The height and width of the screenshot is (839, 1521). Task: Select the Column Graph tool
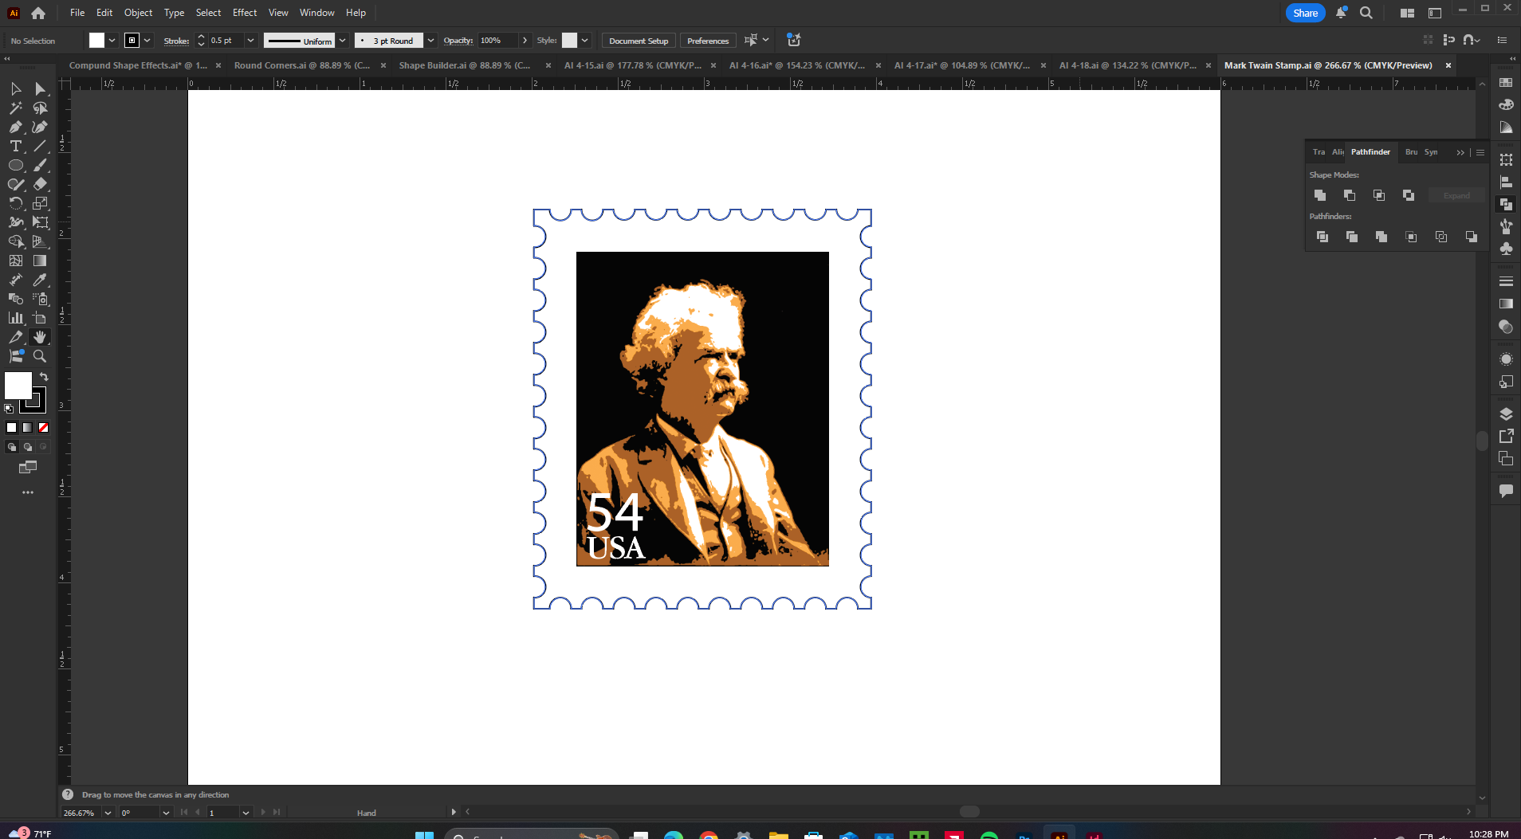16,318
